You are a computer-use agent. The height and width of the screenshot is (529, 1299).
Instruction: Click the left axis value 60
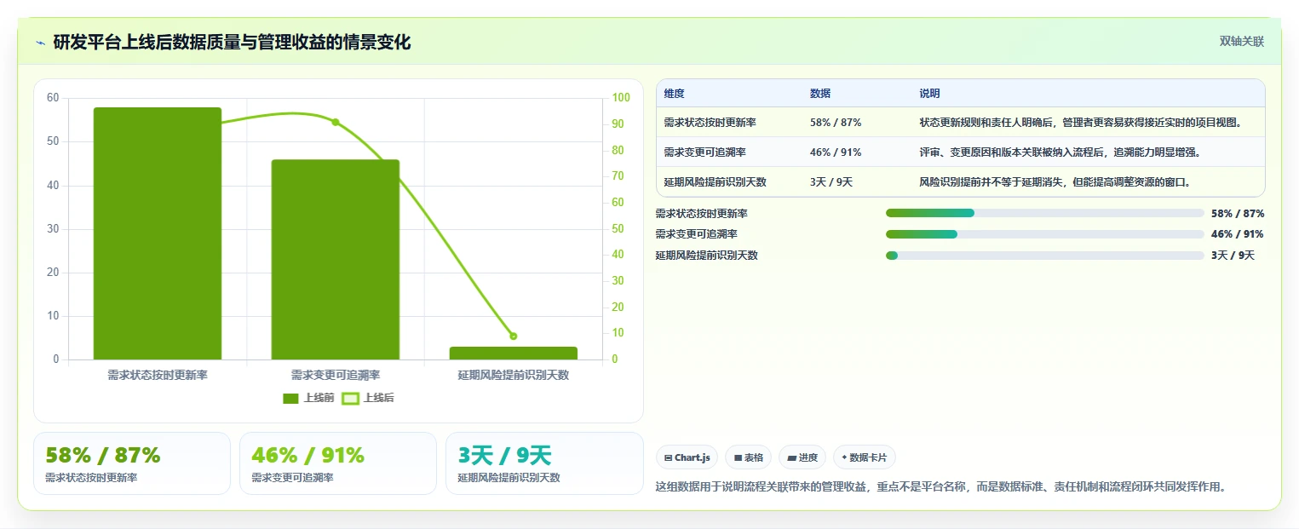click(53, 98)
